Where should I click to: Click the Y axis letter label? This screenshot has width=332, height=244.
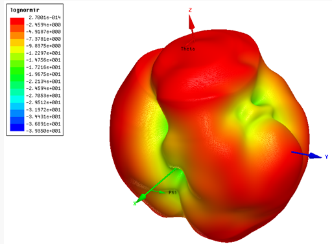click(x=327, y=157)
